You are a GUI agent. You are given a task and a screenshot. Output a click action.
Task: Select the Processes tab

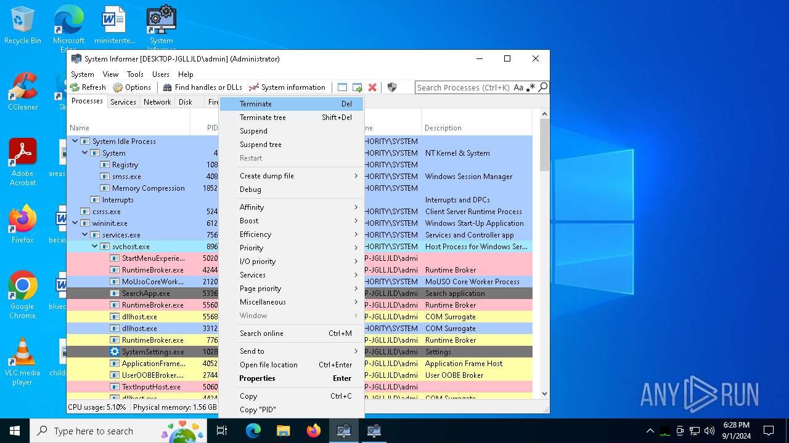click(87, 101)
